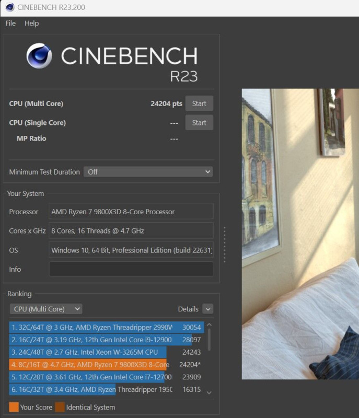Viewport: 359px width, 418px height.
Task: Select the Core i9-12900 ranking row
Action: click(107, 340)
